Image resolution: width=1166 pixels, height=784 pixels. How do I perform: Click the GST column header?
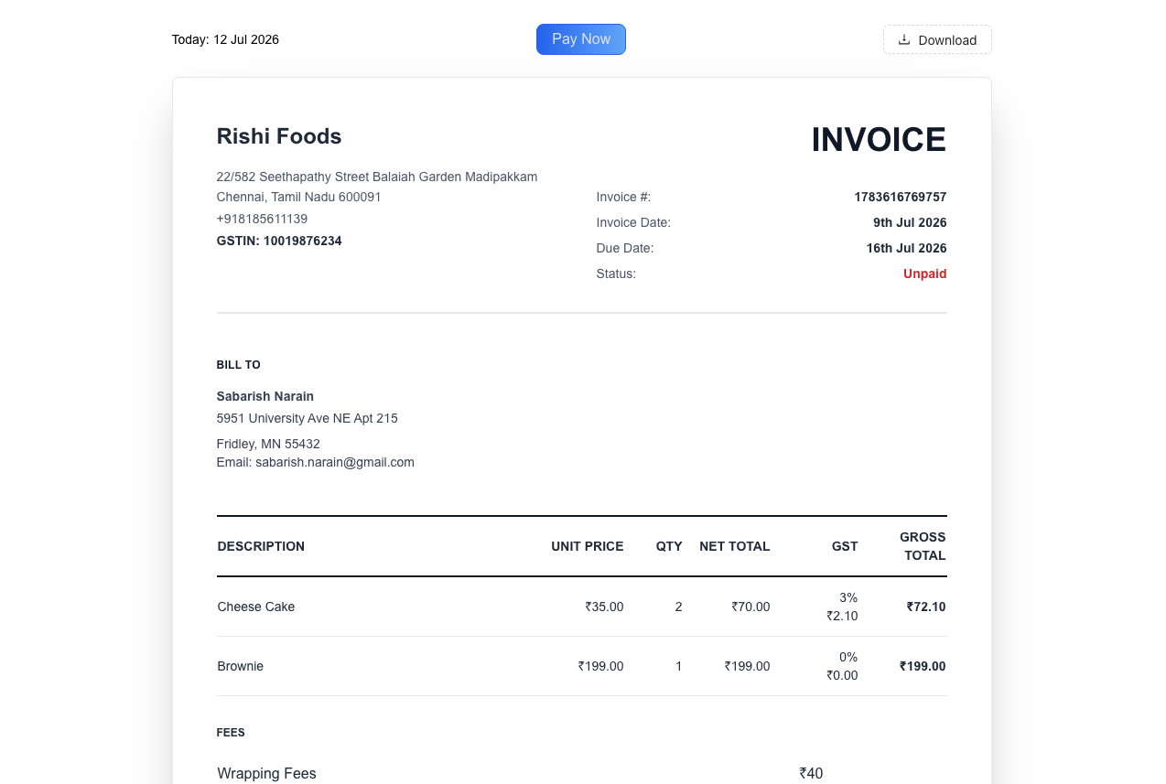pyautogui.click(x=845, y=546)
